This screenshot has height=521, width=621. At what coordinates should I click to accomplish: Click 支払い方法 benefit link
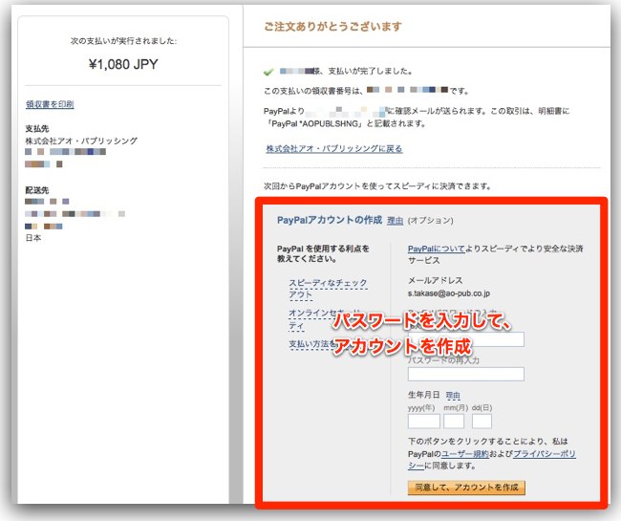click(x=310, y=344)
